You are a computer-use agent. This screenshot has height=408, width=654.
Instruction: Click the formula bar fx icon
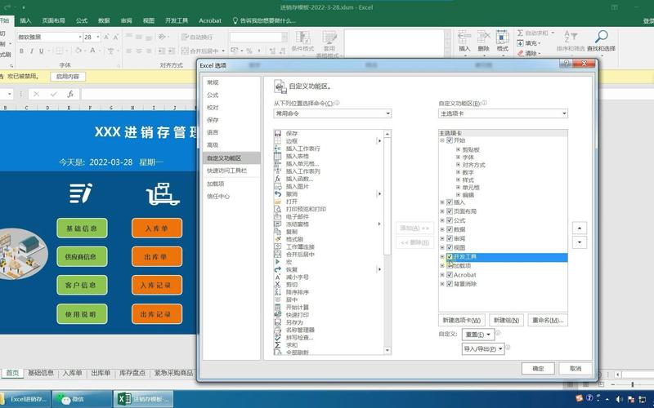[x=70, y=94]
